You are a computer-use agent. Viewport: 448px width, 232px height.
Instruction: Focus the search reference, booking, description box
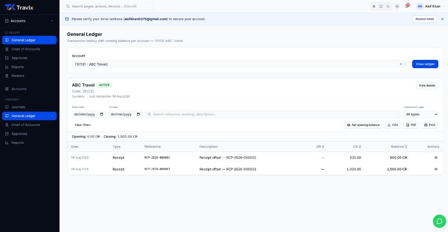tap(273, 114)
